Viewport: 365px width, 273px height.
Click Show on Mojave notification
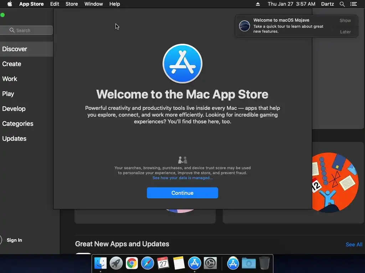(x=345, y=20)
